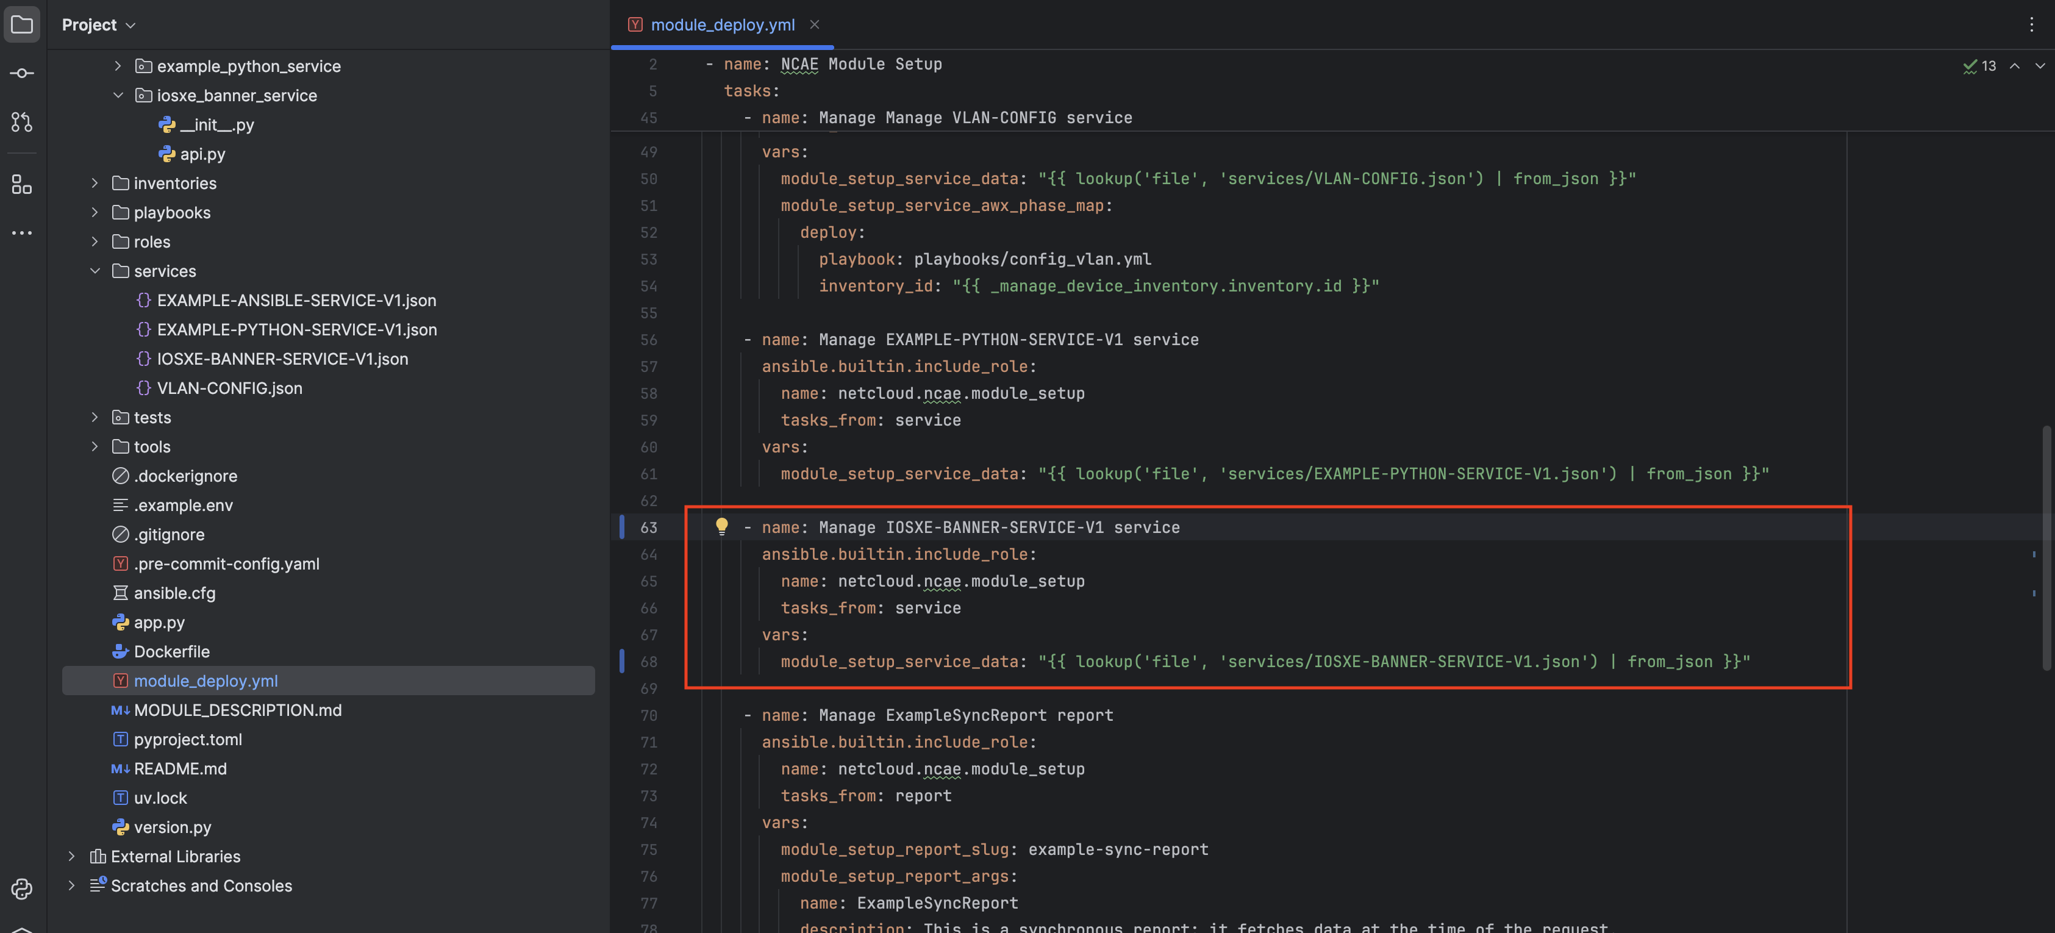Open the Project tool window folder icon
The width and height of the screenshot is (2055, 933).
tap(23, 25)
